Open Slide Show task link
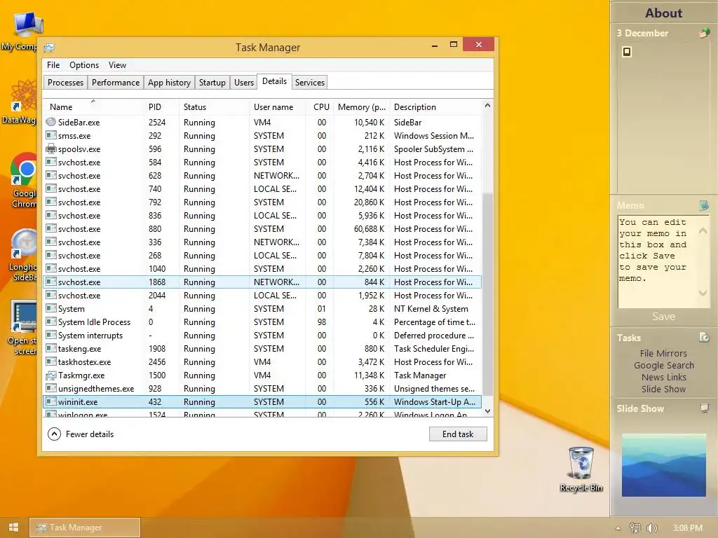This screenshot has height=538, width=718. pyautogui.click(x=663, y=389)
